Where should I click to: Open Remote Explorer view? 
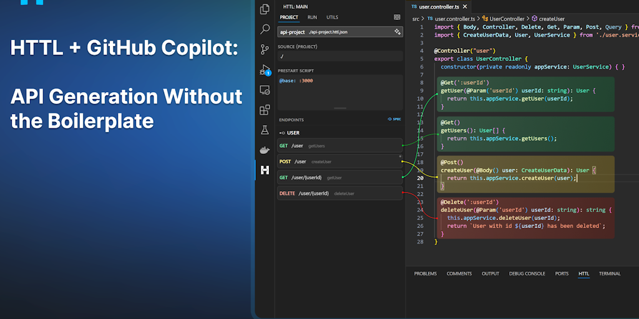(x=265, y=90)
